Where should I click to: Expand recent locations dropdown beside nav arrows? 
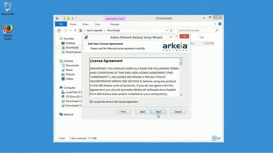pyautogui.click(x=70, y=30)
